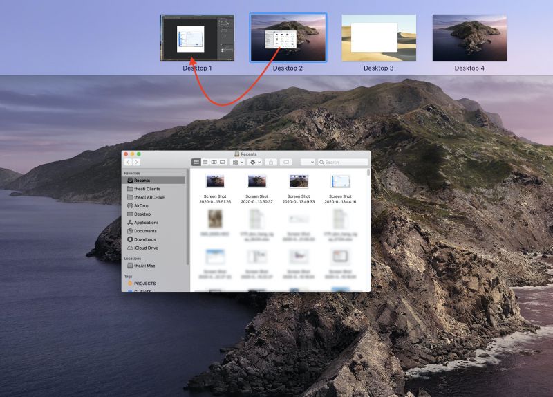Select Screen Shot 13.51.26 file
The width and height of the screenshot is (553, 397).
215,189
